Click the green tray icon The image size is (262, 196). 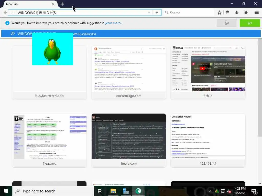[217, 191]
